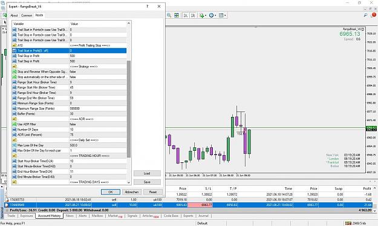The width and height of the screenshot is (378, 226).
Task: Open the Signals terminal tab
Action: pyautogui.click(x=132, y=216)
